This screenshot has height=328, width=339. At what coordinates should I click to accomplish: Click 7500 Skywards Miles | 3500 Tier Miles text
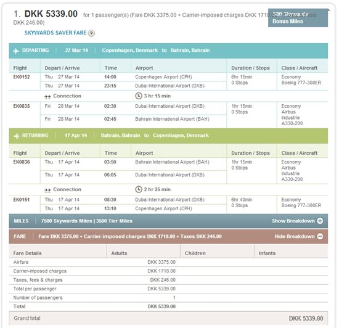click(87, 221)
